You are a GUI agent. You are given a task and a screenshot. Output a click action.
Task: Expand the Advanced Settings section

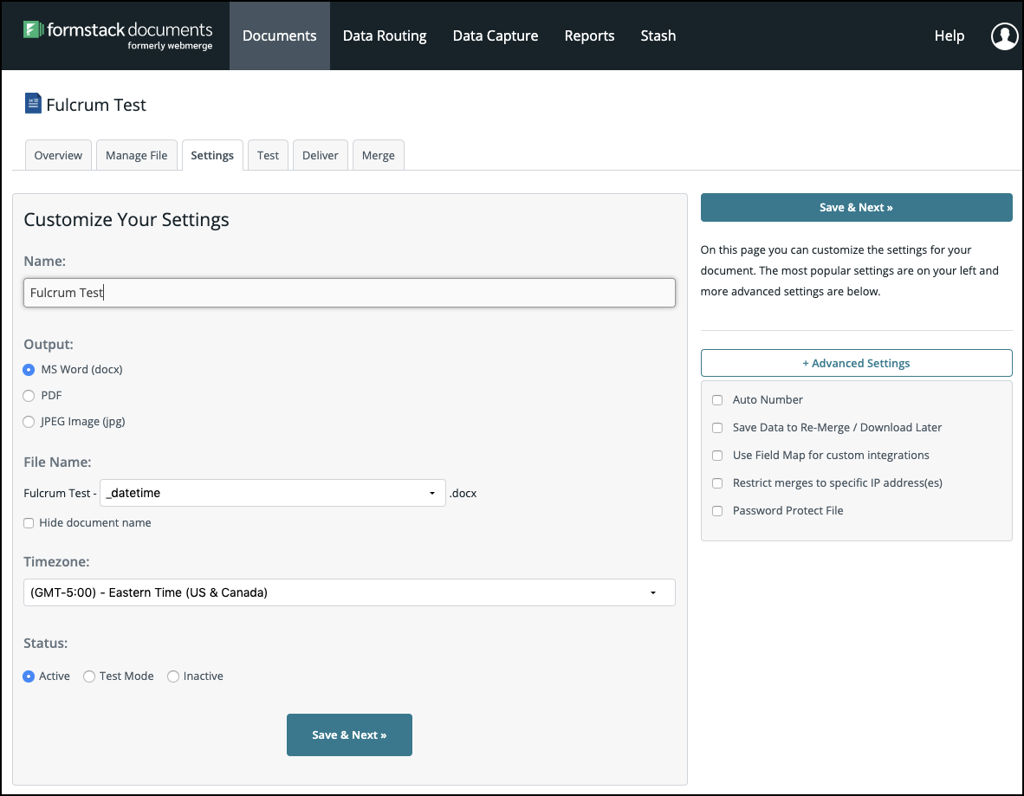(856, 363)
